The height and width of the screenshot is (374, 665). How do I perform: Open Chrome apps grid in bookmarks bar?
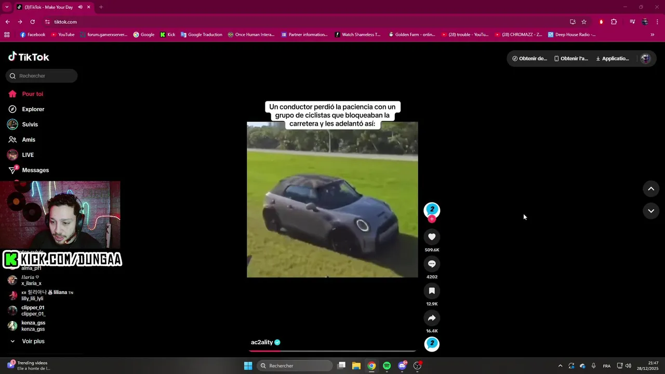pos(7,35)
